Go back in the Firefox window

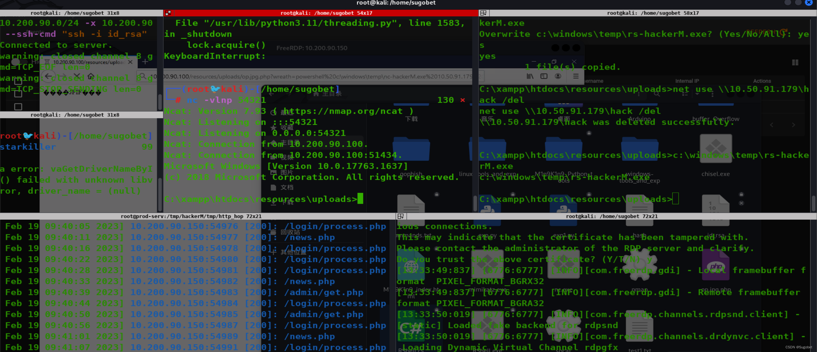tap(48, 76)
